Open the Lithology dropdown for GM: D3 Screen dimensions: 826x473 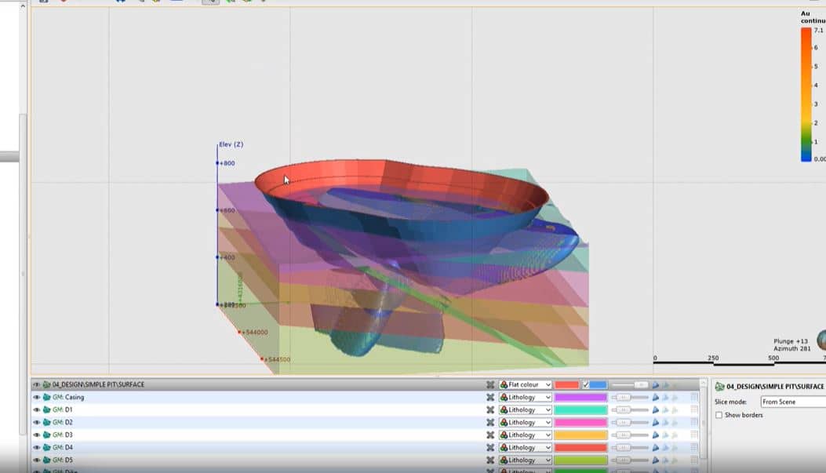coord(526,435)
